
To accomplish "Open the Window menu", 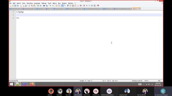I will point(71,3).
